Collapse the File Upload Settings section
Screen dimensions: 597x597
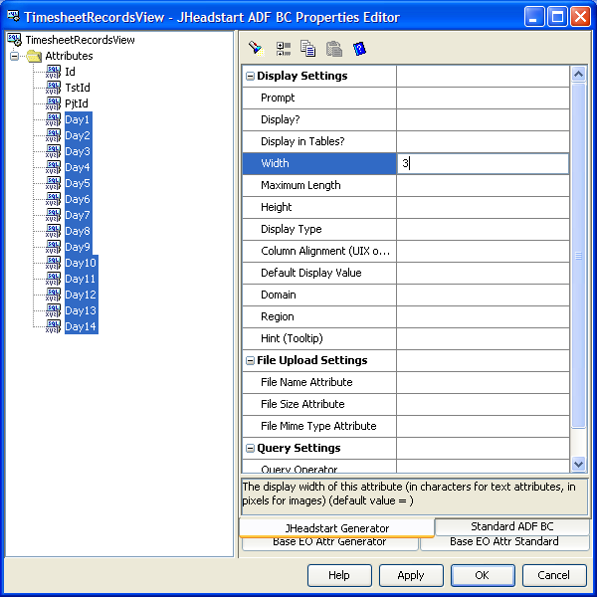(250, 361)
